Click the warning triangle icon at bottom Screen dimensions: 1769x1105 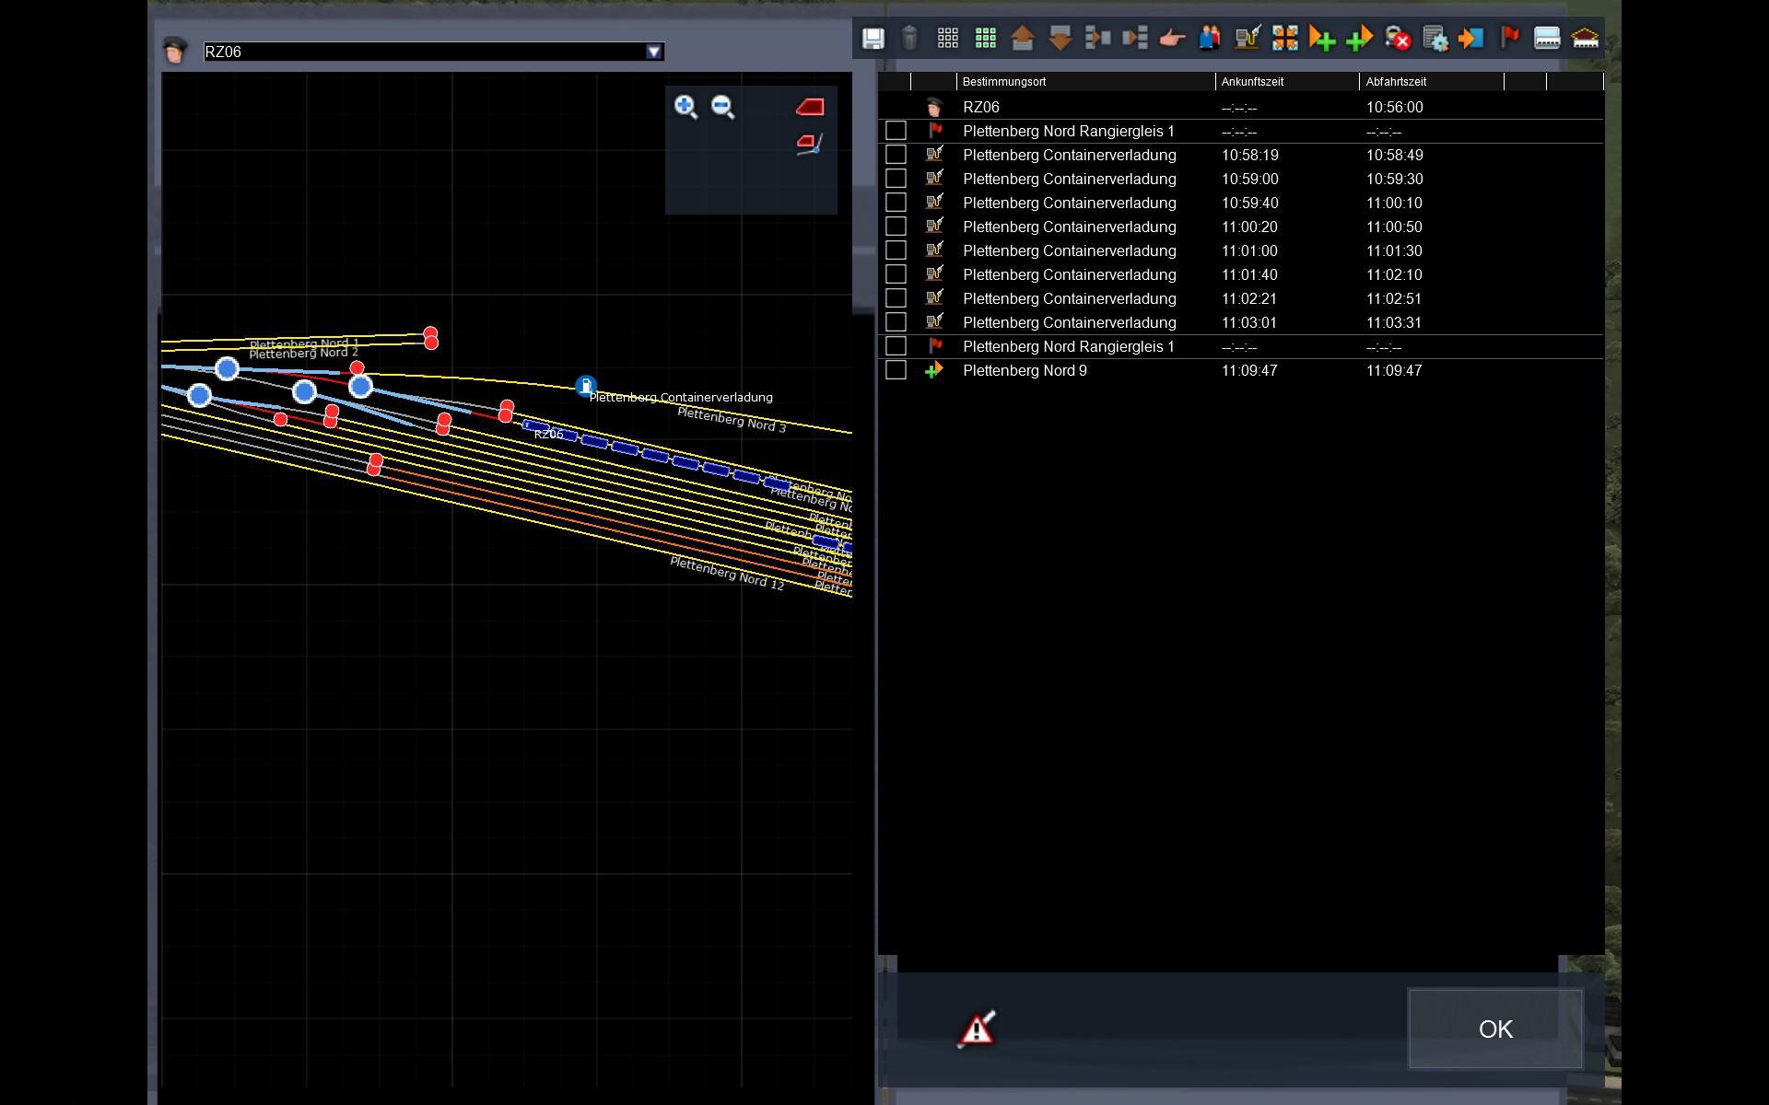977,1029
